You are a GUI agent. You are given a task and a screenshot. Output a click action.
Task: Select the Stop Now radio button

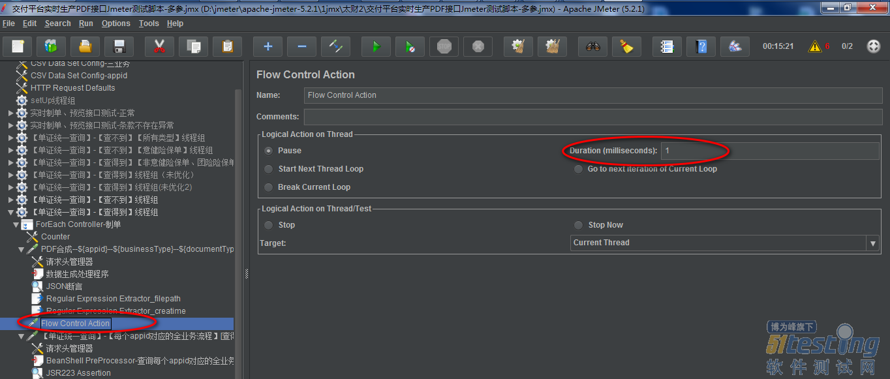578,225
